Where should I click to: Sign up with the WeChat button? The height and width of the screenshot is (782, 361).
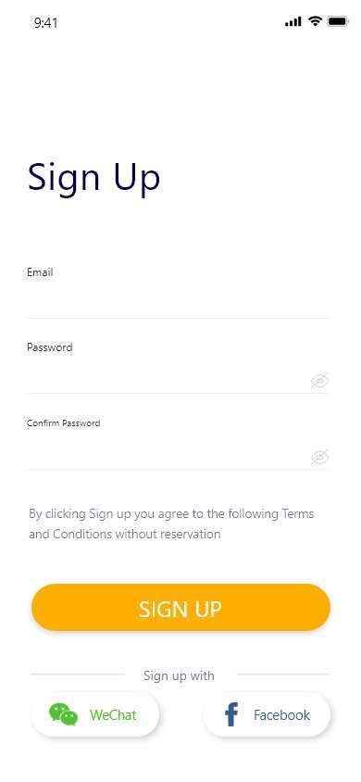click(x=95, y=714)
